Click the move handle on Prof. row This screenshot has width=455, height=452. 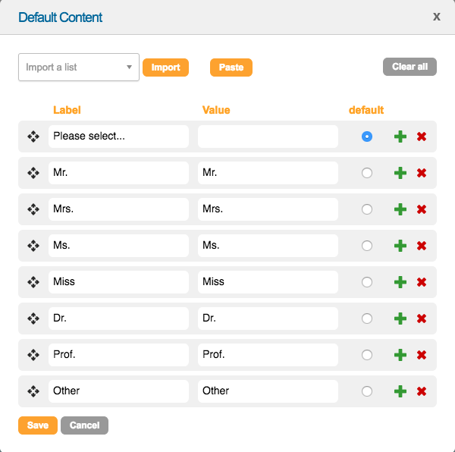tap(33, 355)
